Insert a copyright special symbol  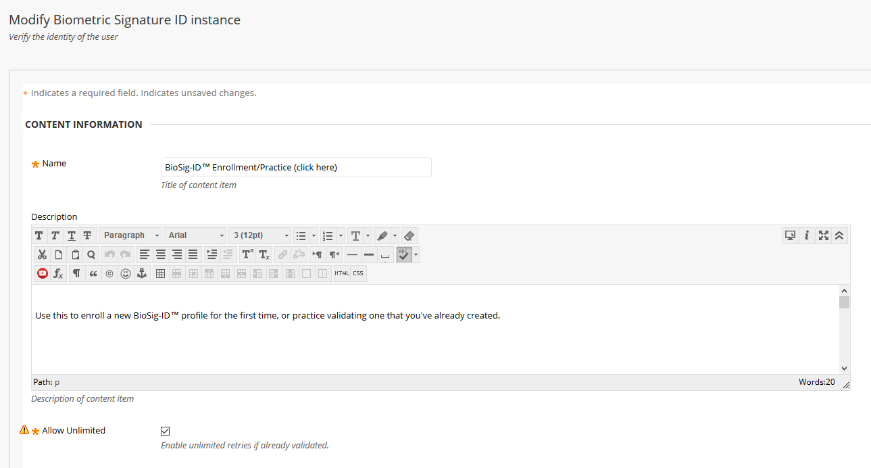pos(109,274)
